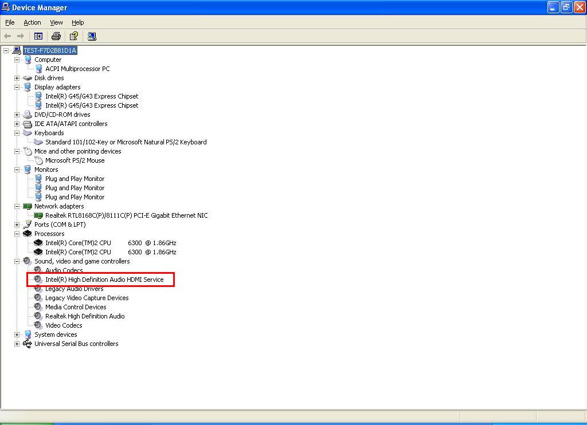Image resolution: width=587 pixels, height=425 pixels.
Task: Click the Display adapters monitor icon
Action: (28, 87)
